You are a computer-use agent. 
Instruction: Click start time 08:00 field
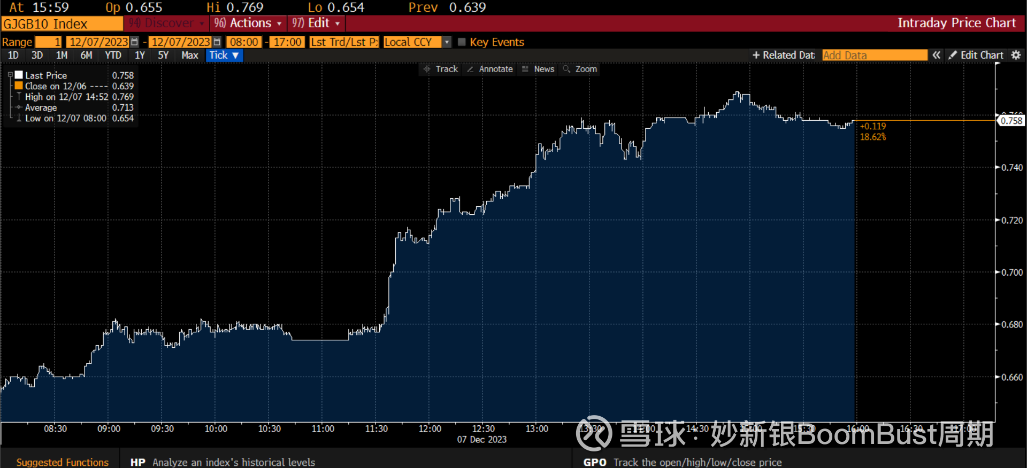(x=244, y=42)
